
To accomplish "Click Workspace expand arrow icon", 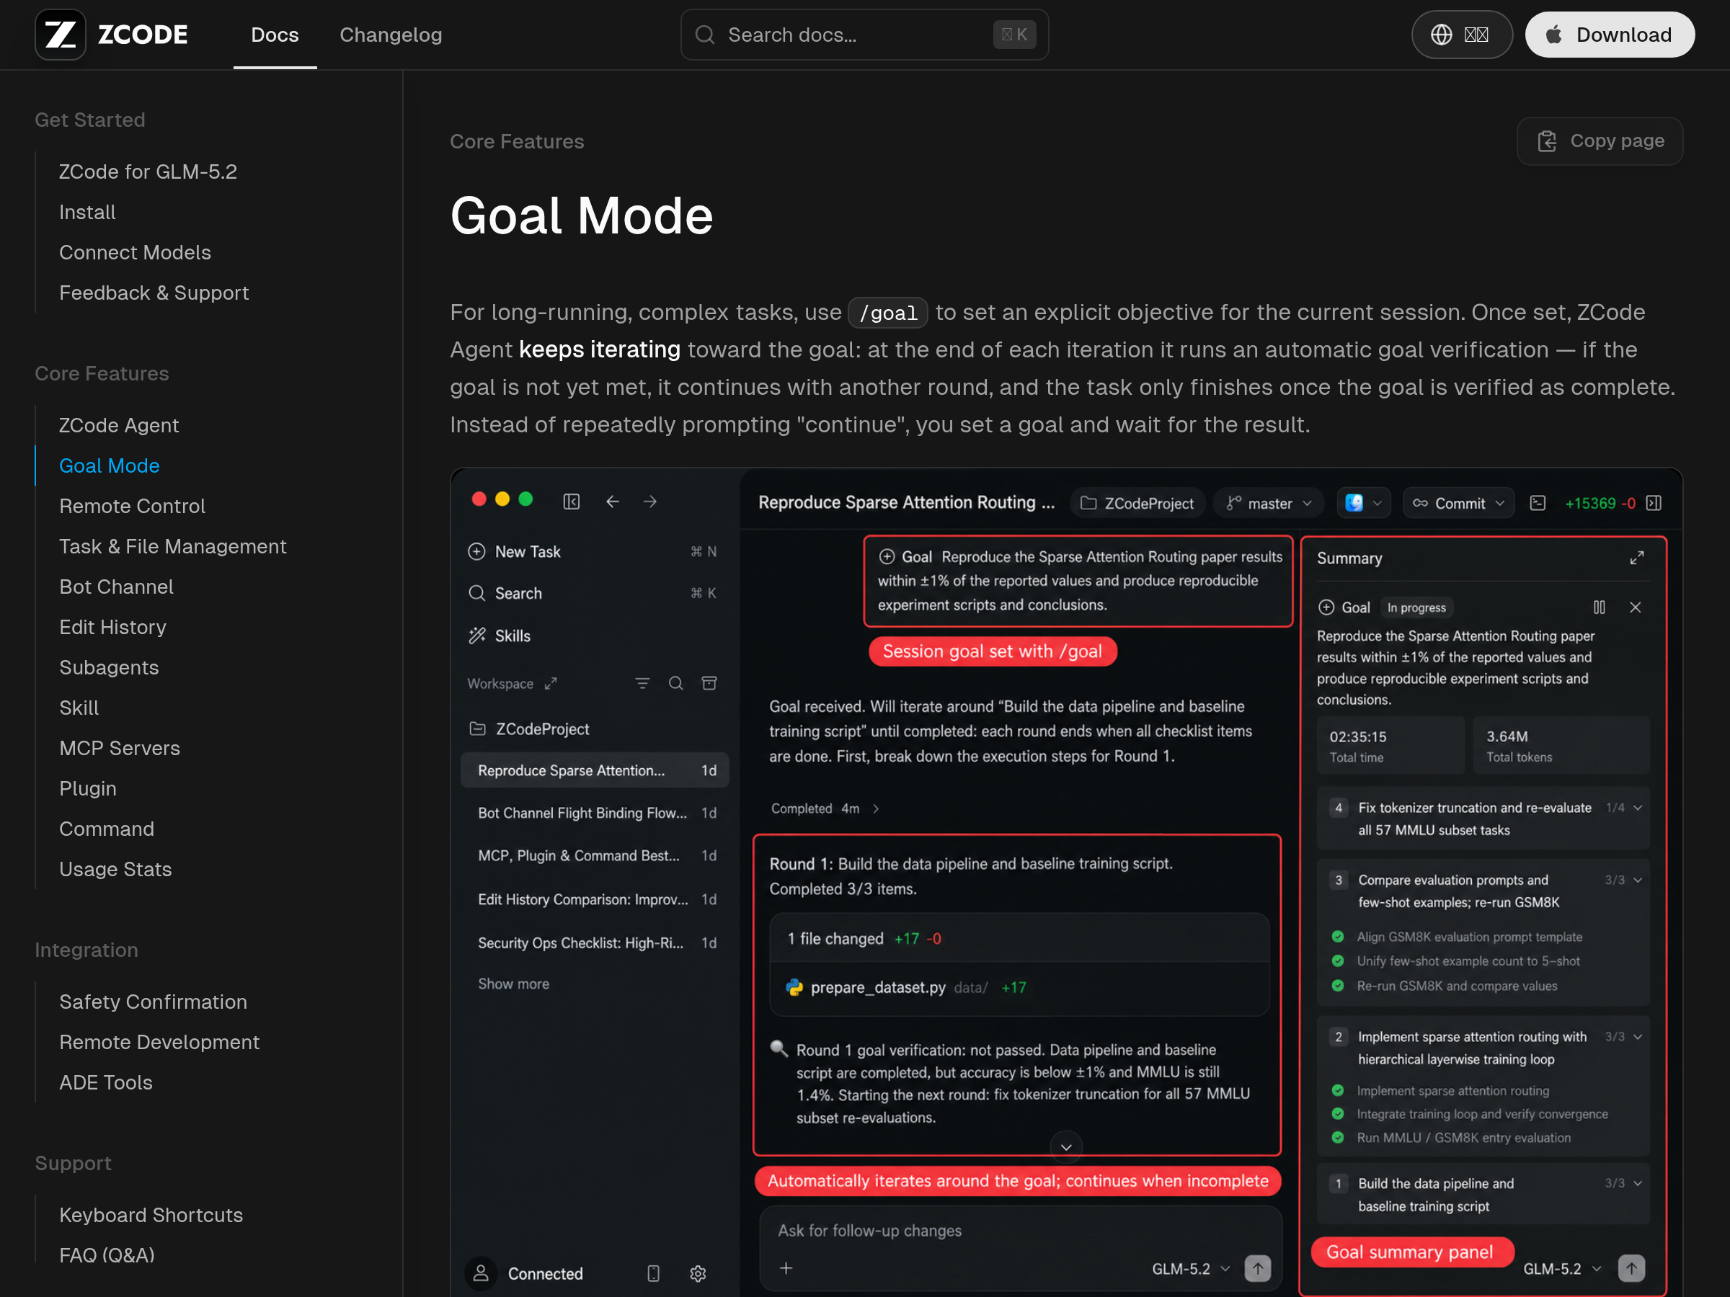I will click(x=551, y=683).
